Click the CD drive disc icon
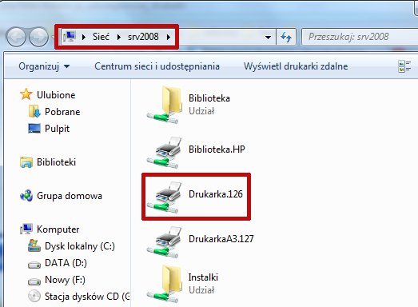Viewport: 418px width, 307px height. [x=34, y=296]
